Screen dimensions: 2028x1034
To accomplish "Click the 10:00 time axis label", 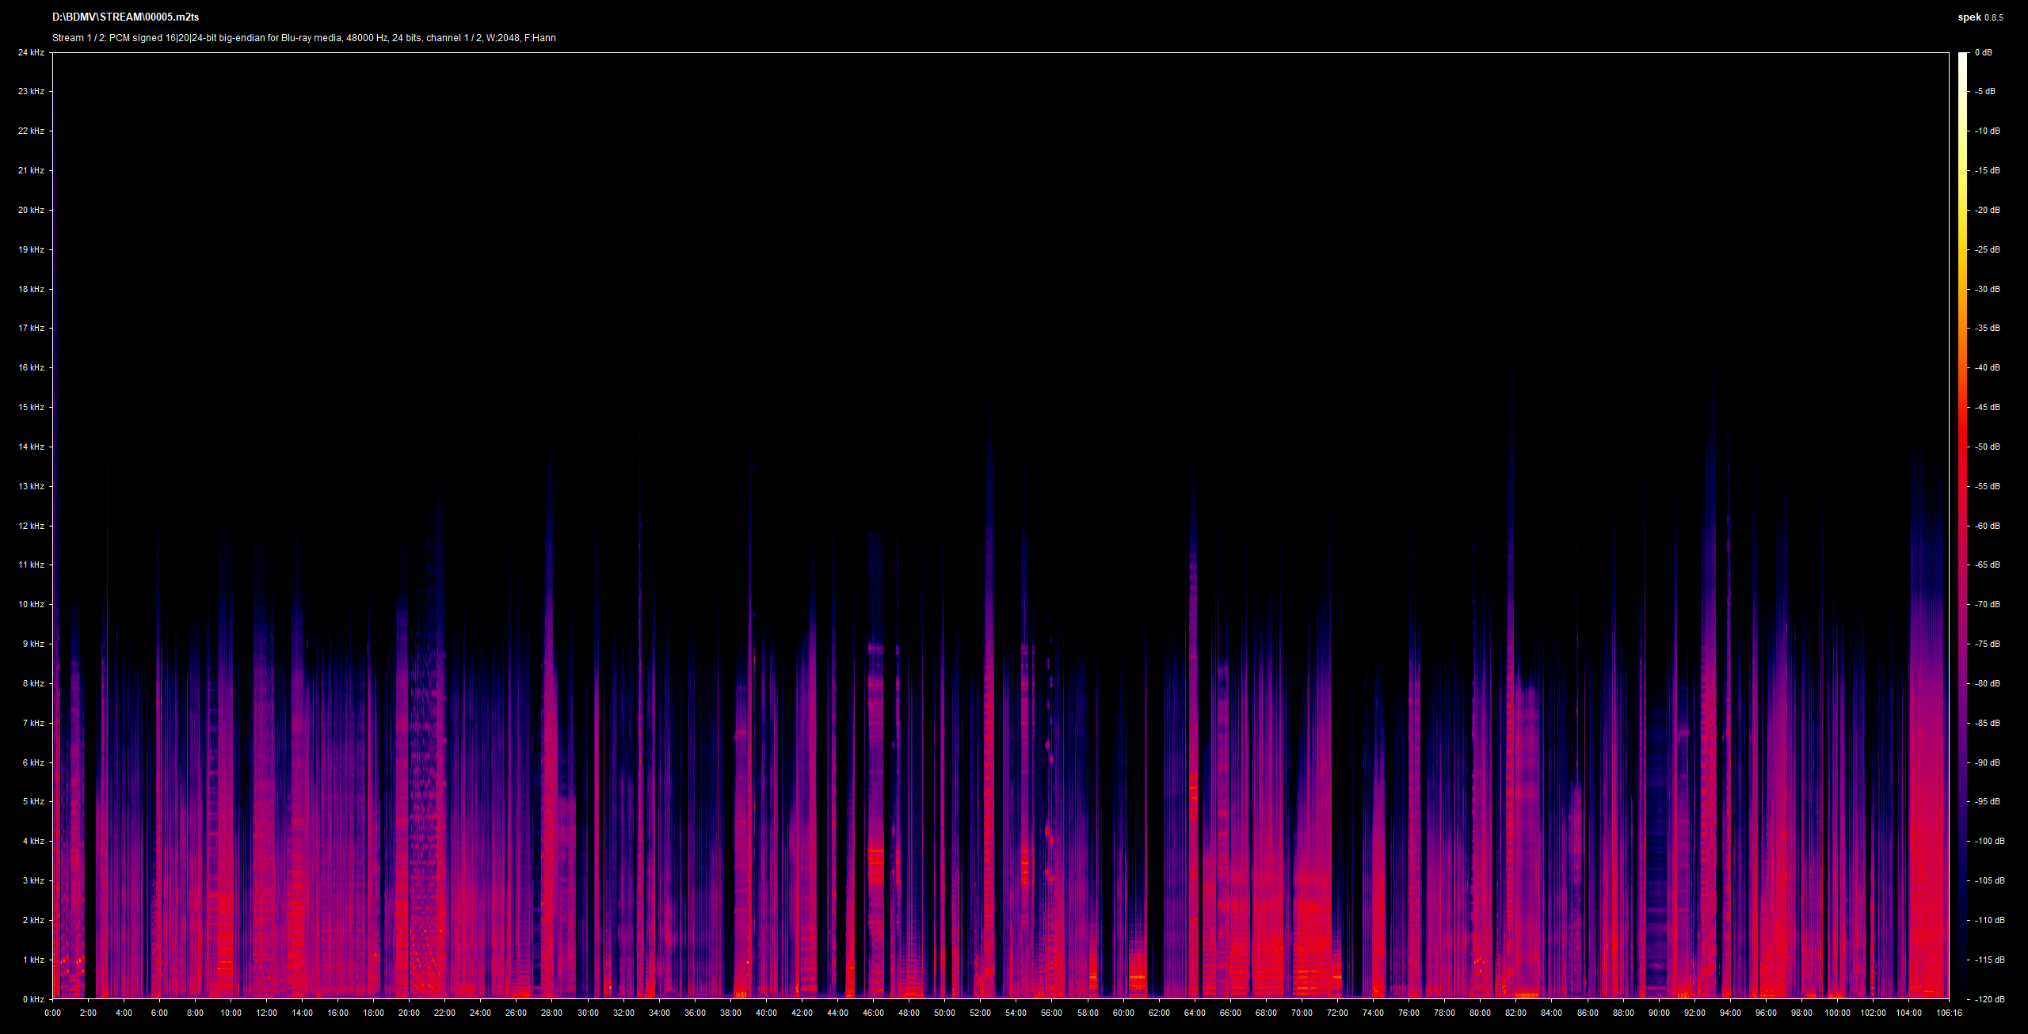I will 231,1013.
